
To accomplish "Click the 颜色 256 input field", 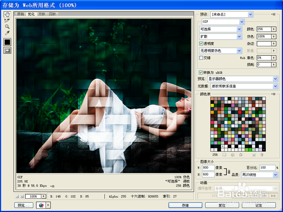I will click(264, 29).
